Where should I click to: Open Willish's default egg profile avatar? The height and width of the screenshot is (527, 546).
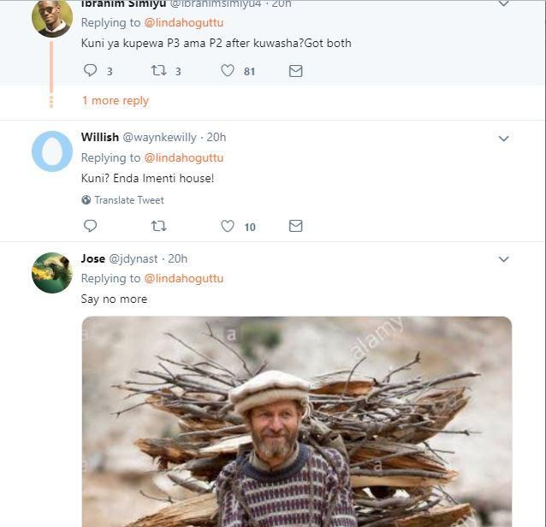[x=51, y=151]
